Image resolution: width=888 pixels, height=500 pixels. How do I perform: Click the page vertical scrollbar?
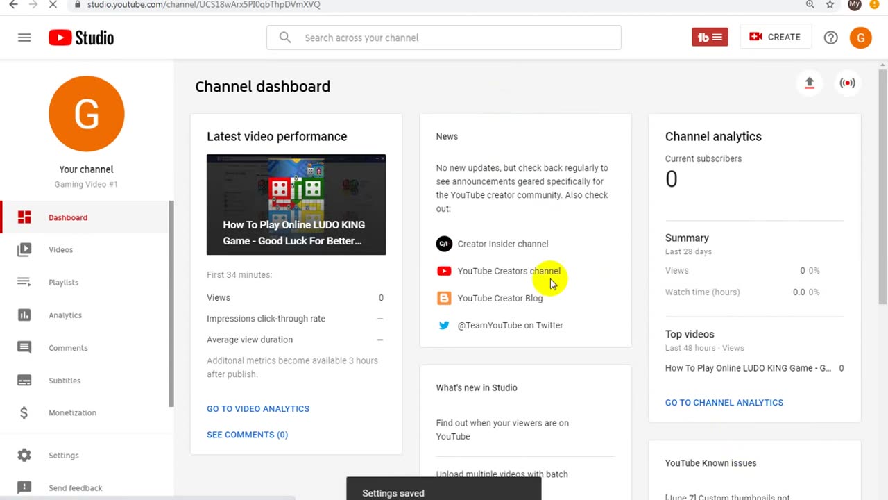[x=882, y=187]
